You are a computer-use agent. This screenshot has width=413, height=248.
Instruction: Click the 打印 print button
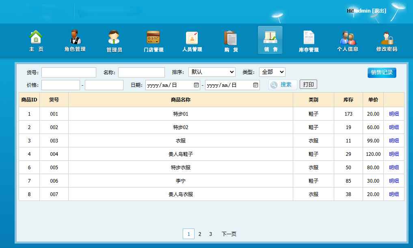(308, 84)
